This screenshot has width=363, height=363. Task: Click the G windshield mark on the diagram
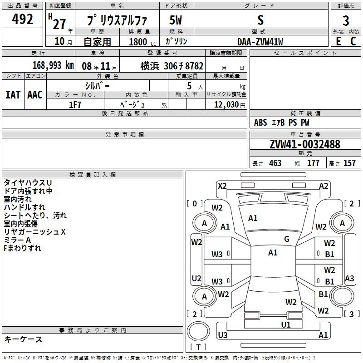[287, 239]
